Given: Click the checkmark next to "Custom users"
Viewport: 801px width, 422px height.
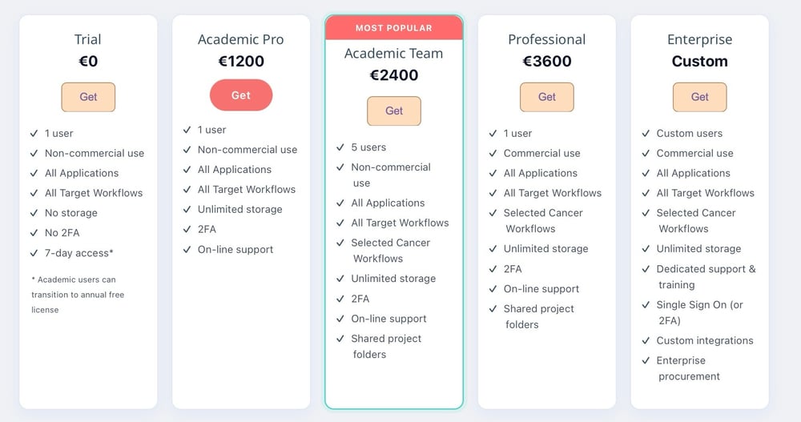Looking at the screenshot, I should [x=646, y=133].
